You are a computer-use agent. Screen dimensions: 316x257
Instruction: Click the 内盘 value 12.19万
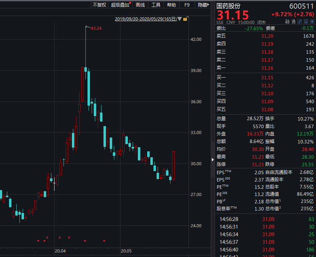305,134
